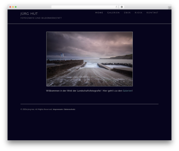Follow the Galerien link in welcome text
This screenshot has height=151, width=179.
coord(127,91)
